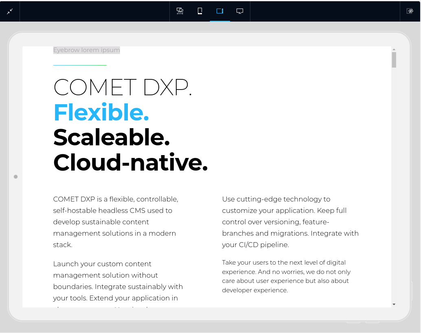This screenshot has width=421, height=333.
Task: Select the highlighted 'Eyebrow lorem ipsum' text block
Action: pyautogui.click(x=86, y=50)
